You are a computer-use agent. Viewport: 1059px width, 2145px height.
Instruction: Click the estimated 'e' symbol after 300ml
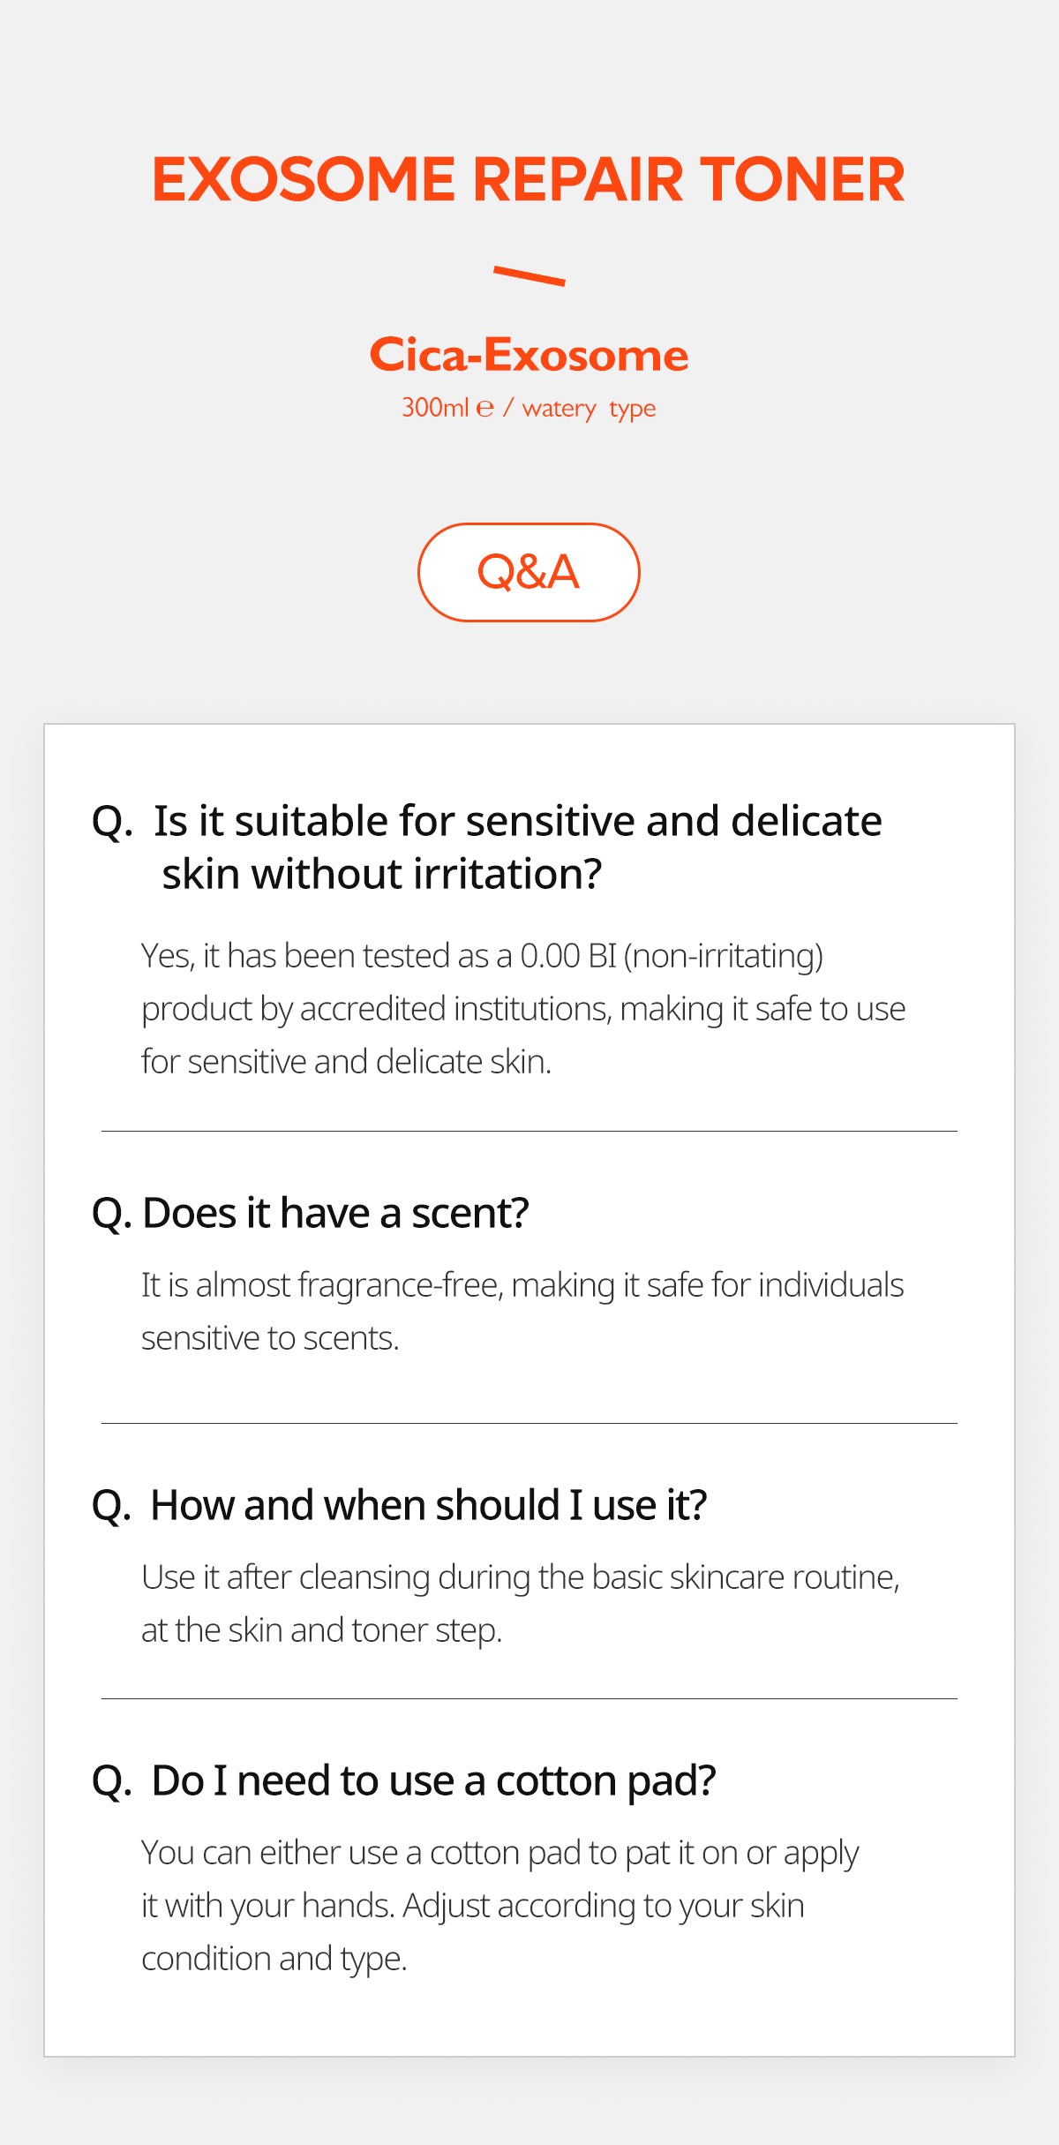tap(484, 409)
